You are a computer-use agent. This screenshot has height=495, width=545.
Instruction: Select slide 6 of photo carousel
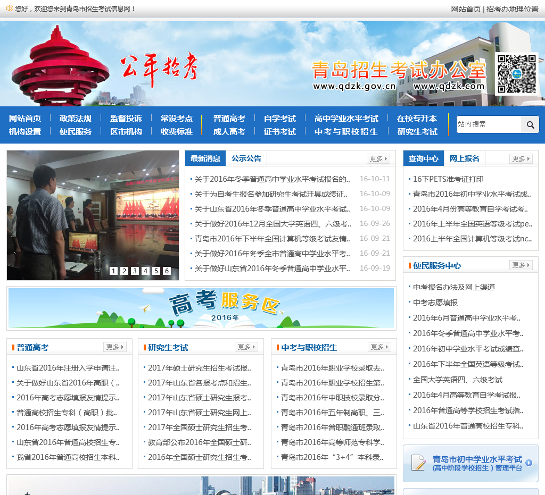[167, 271]
